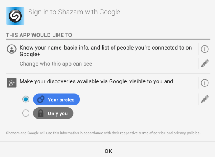Open info for name and basic info permission
215x157 pixels.
coord(205,49)
